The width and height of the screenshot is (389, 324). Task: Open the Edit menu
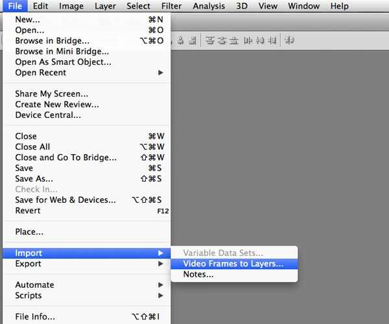tap(40, 6)
